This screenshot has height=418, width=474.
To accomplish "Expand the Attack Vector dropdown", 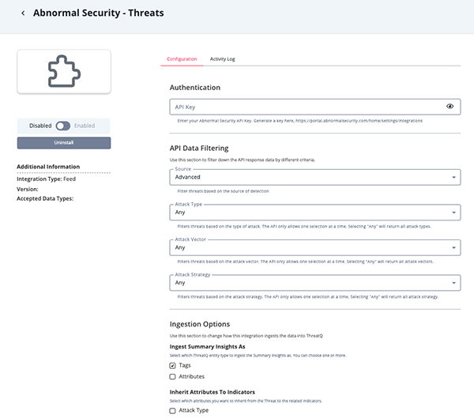I will pos(315,247).
